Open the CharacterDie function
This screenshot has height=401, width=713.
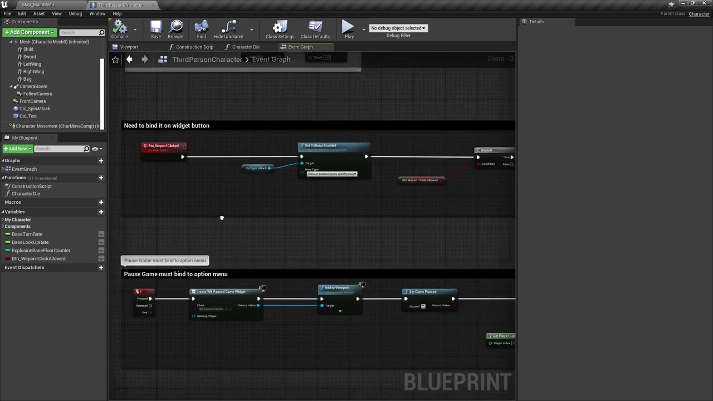[26, 194]
